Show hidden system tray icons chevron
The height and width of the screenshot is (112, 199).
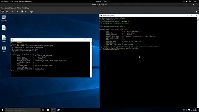182,110
